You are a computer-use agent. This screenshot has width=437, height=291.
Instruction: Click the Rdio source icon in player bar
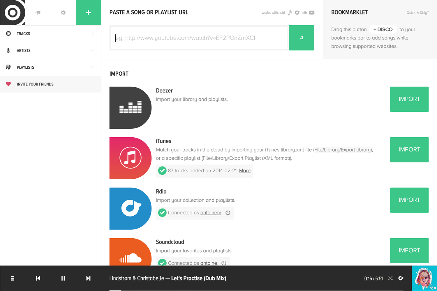(x=401, y=278)
